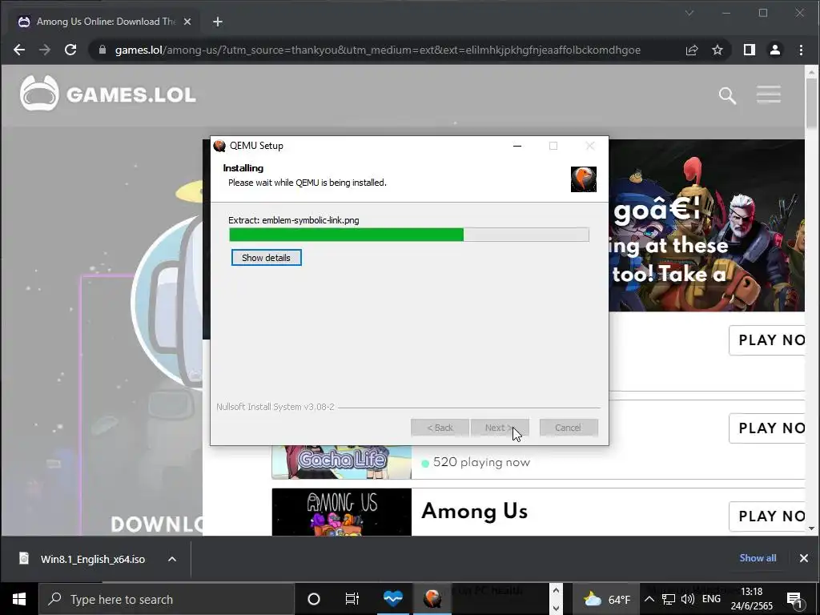The width and height of the screenshot is (820, 615).
Task: Click the GAMES.LOL logo
Action: pos(108,94)
